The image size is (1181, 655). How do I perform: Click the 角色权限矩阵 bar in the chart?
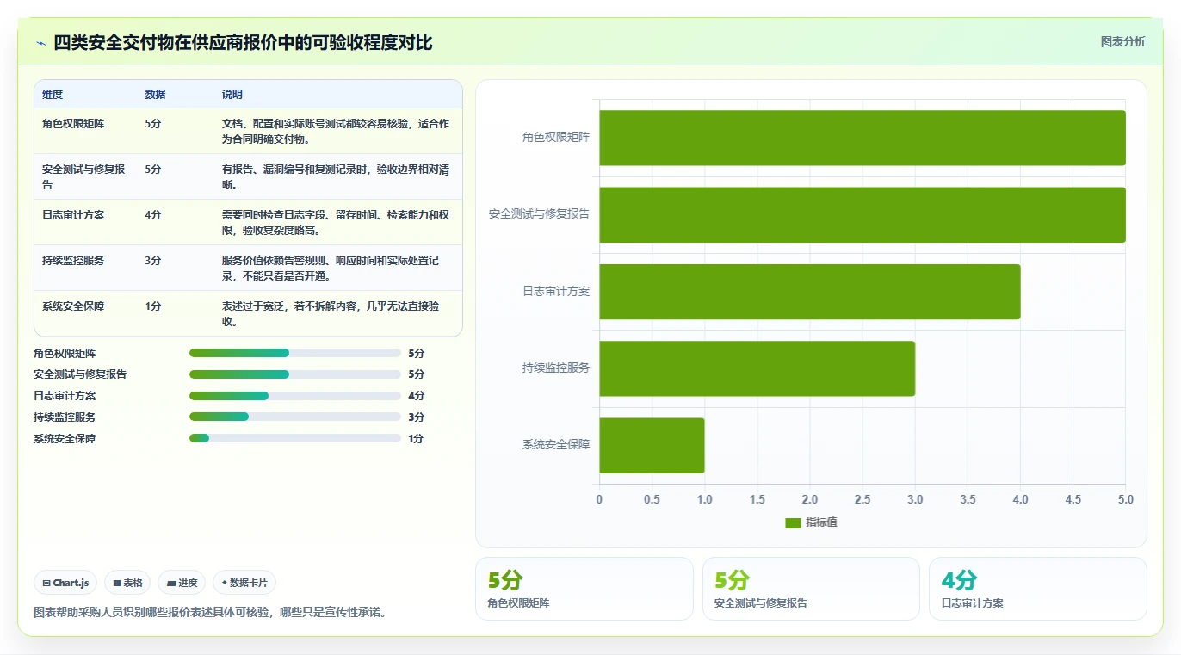[863, 138]
